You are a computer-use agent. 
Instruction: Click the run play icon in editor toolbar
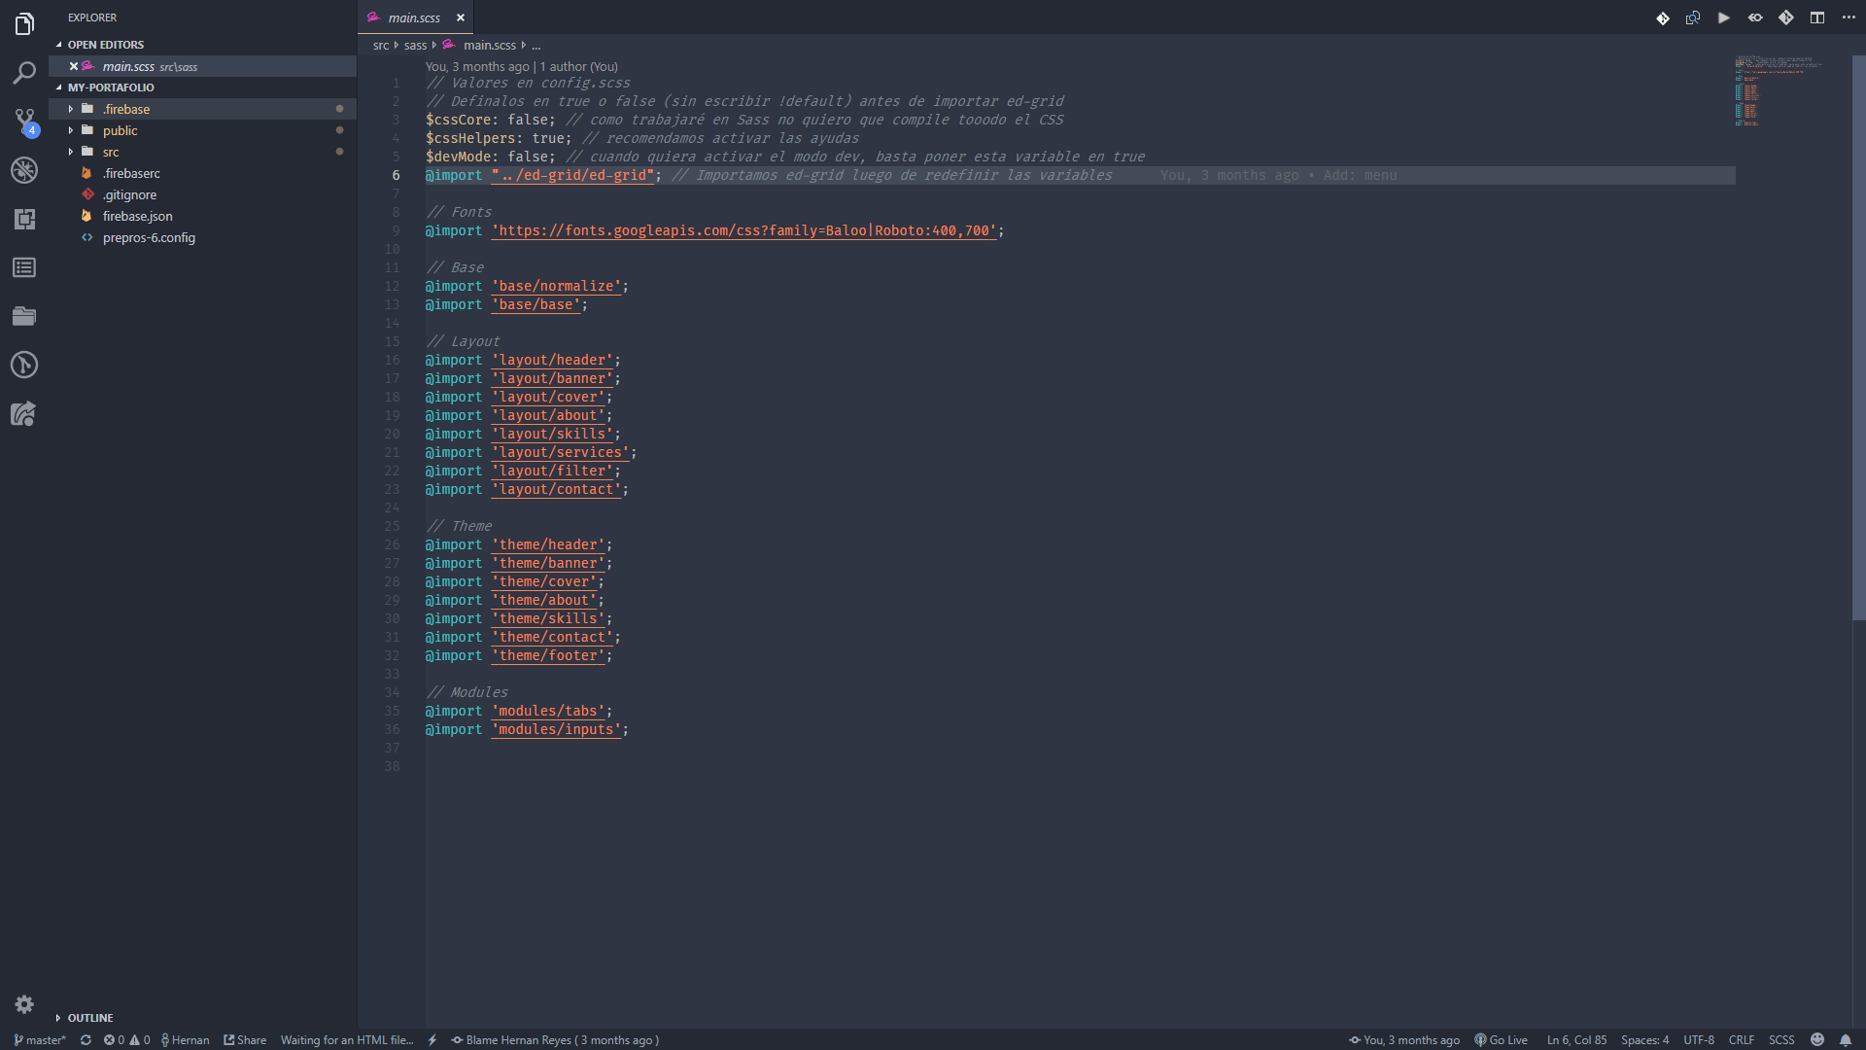click(x=1724, y=17)
